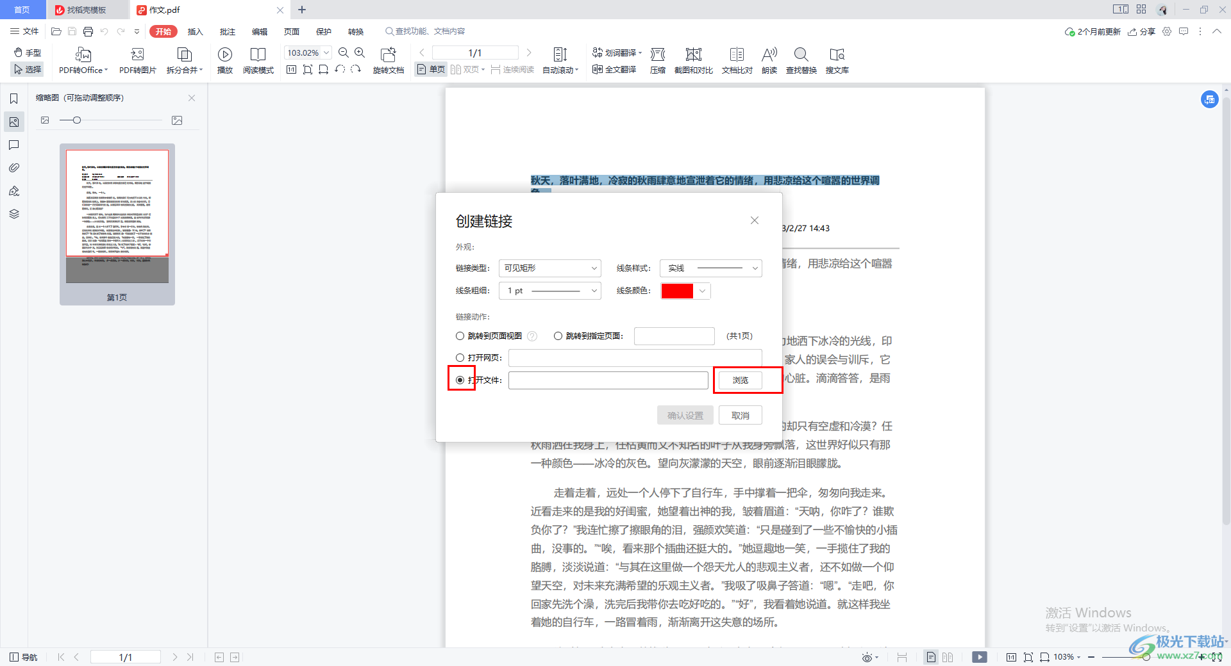Screen dimensions: 1231x666
Task: Open the 编辑 ribbon tab
Action: click(259, 31)
